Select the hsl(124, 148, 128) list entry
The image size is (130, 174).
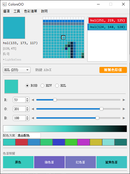coord(107,27)
